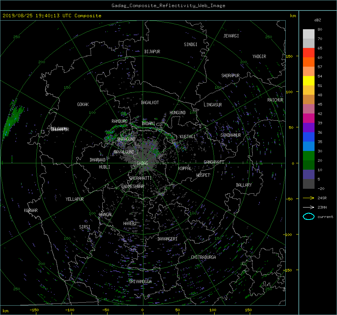The image size is (337, 315).
Task: Click the -150 mark on the bottom axis
Action: [34, 310]
